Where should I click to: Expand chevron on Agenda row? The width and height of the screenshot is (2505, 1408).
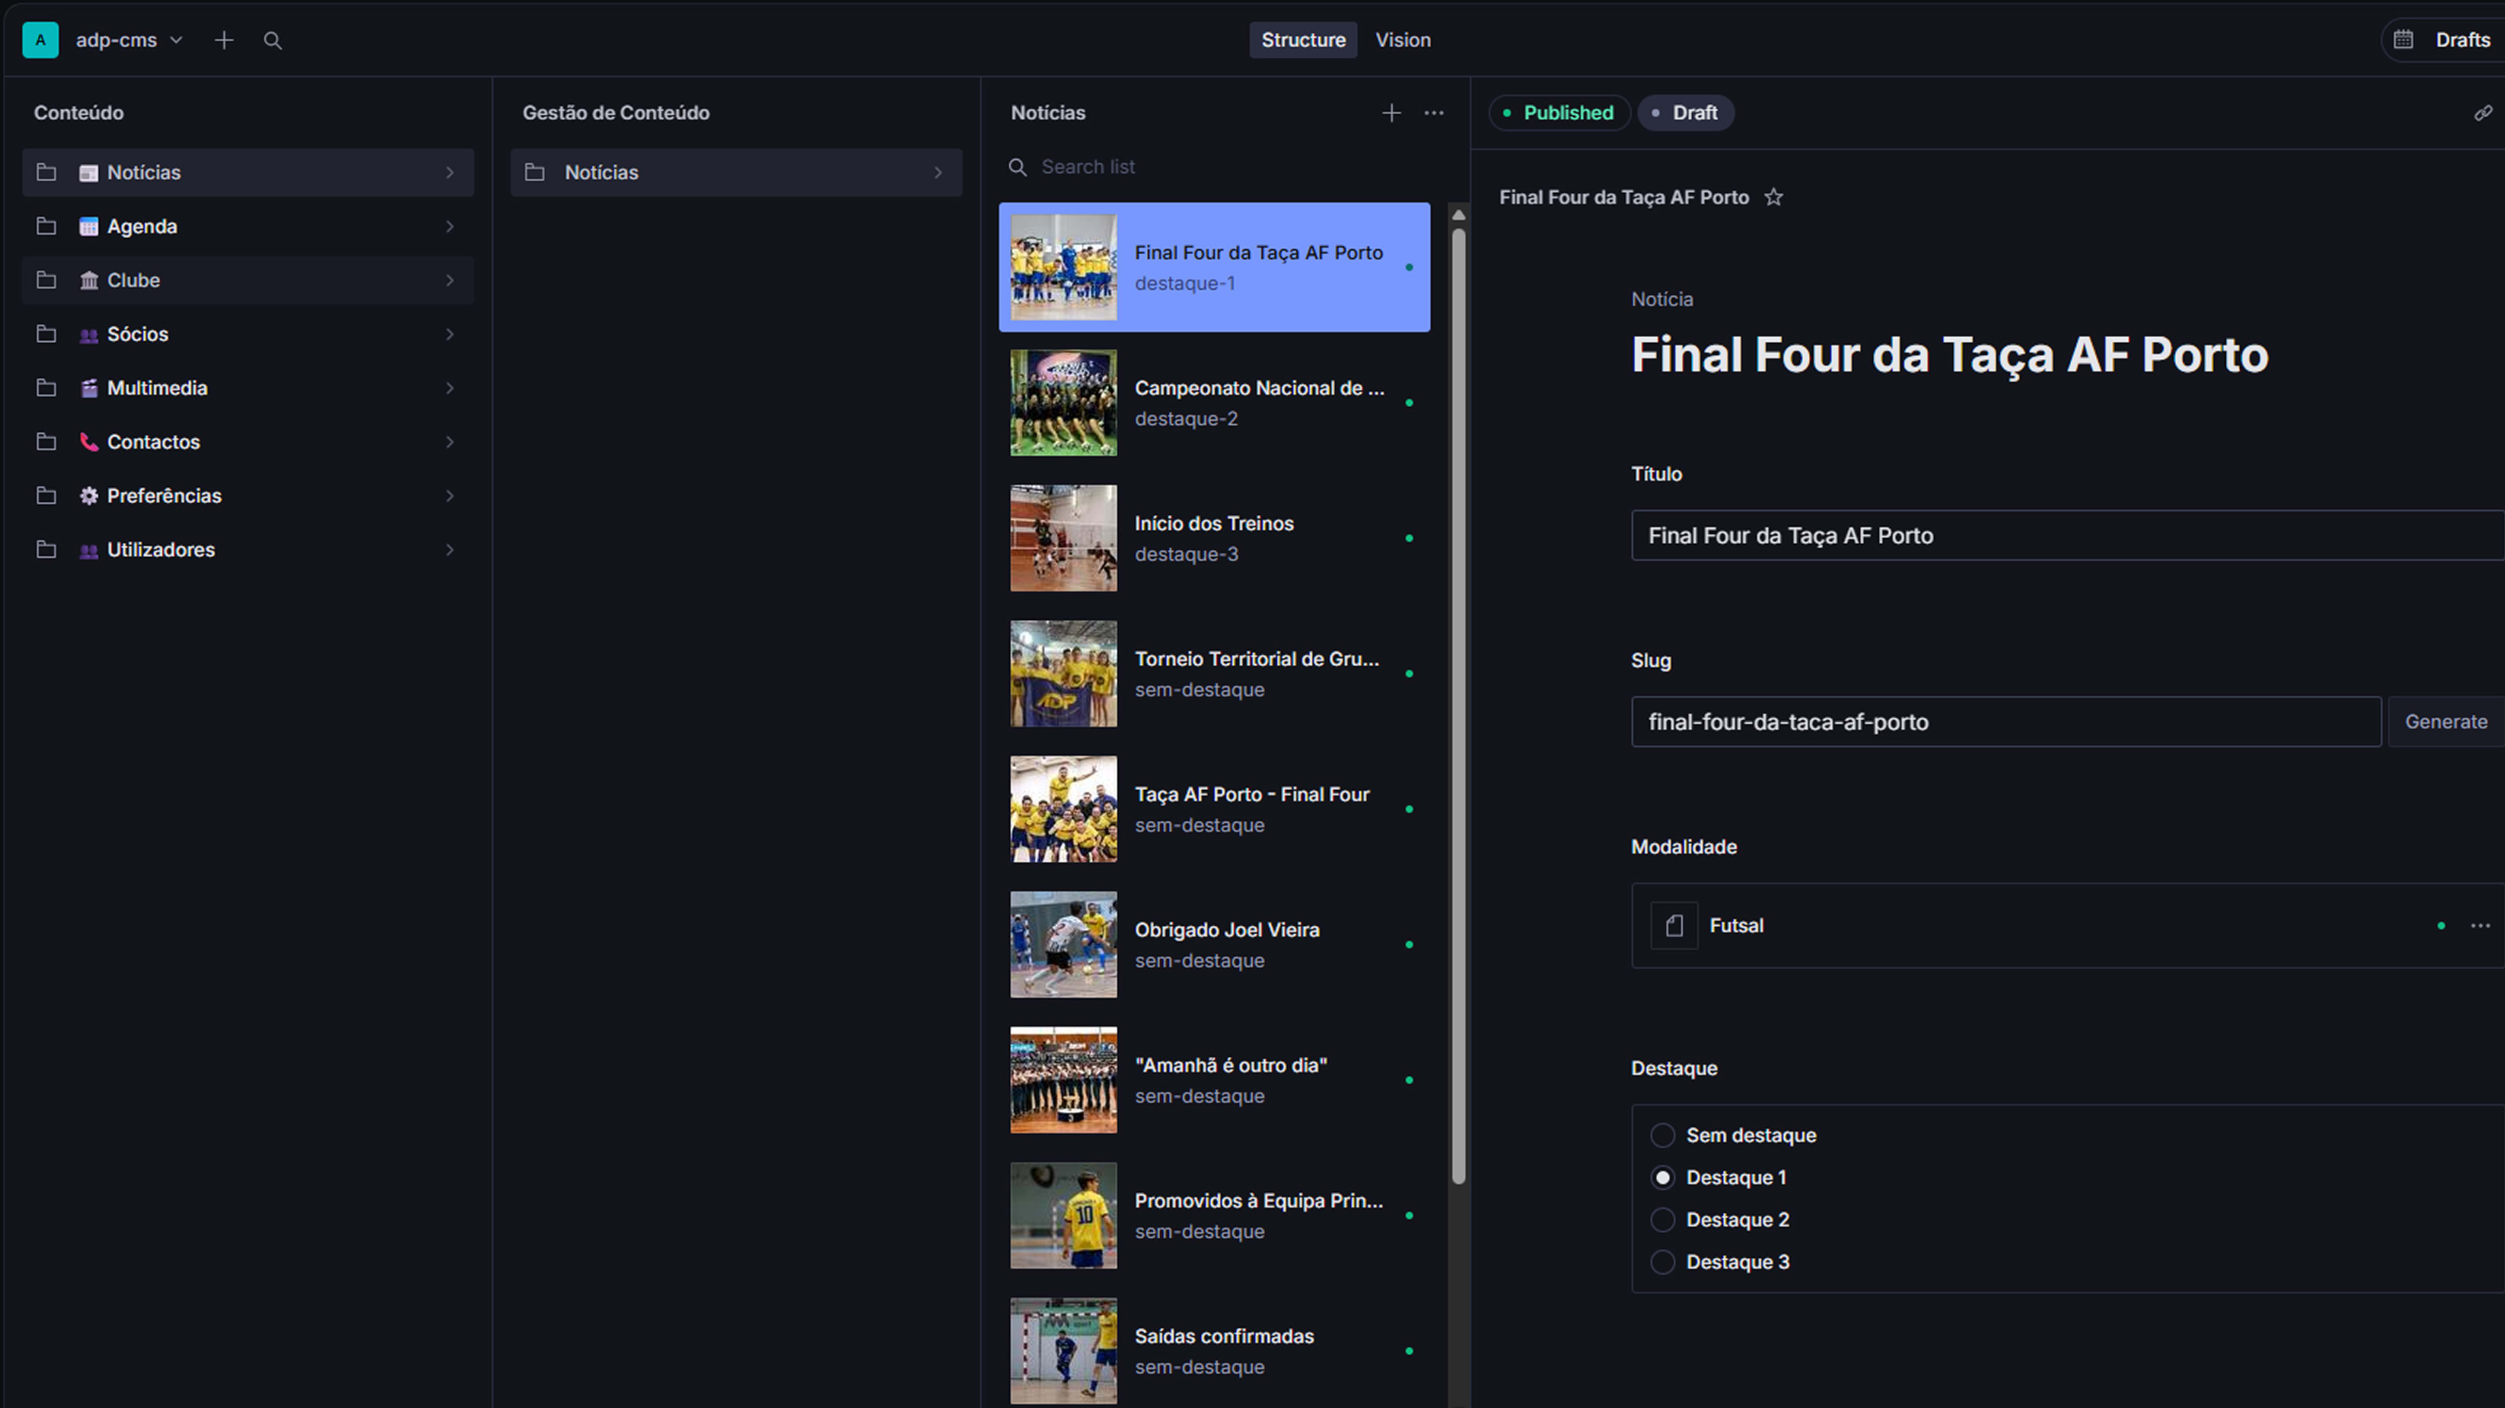[x=449, y=226]
